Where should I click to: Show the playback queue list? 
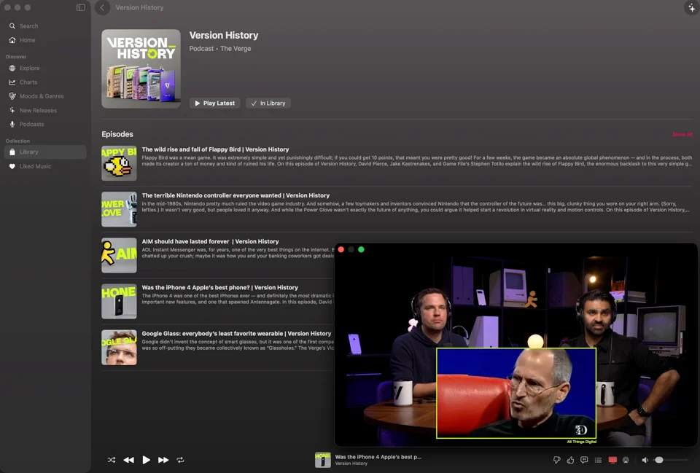click(598, 460)
